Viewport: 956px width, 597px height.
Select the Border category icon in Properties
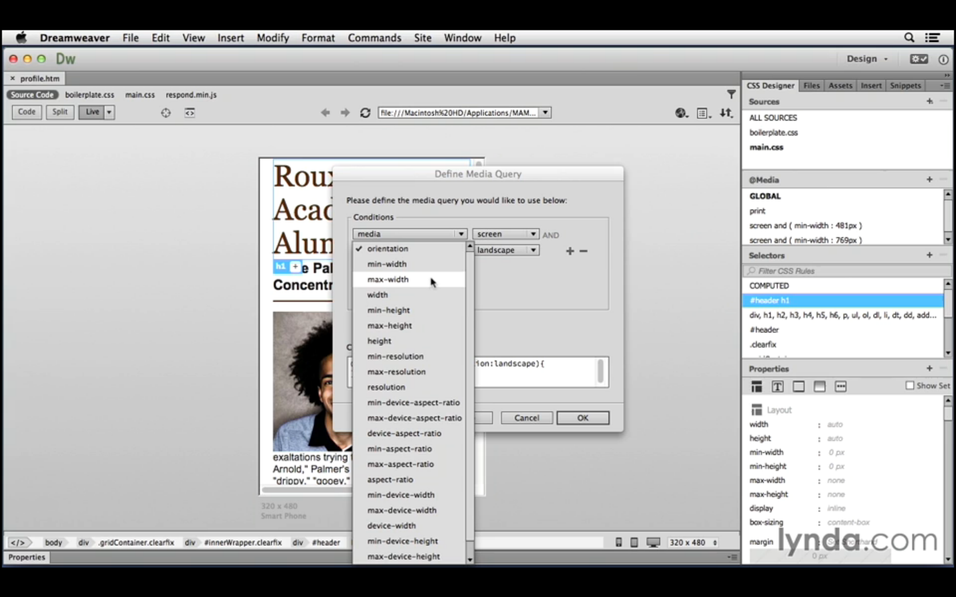(x=799, y=387)
